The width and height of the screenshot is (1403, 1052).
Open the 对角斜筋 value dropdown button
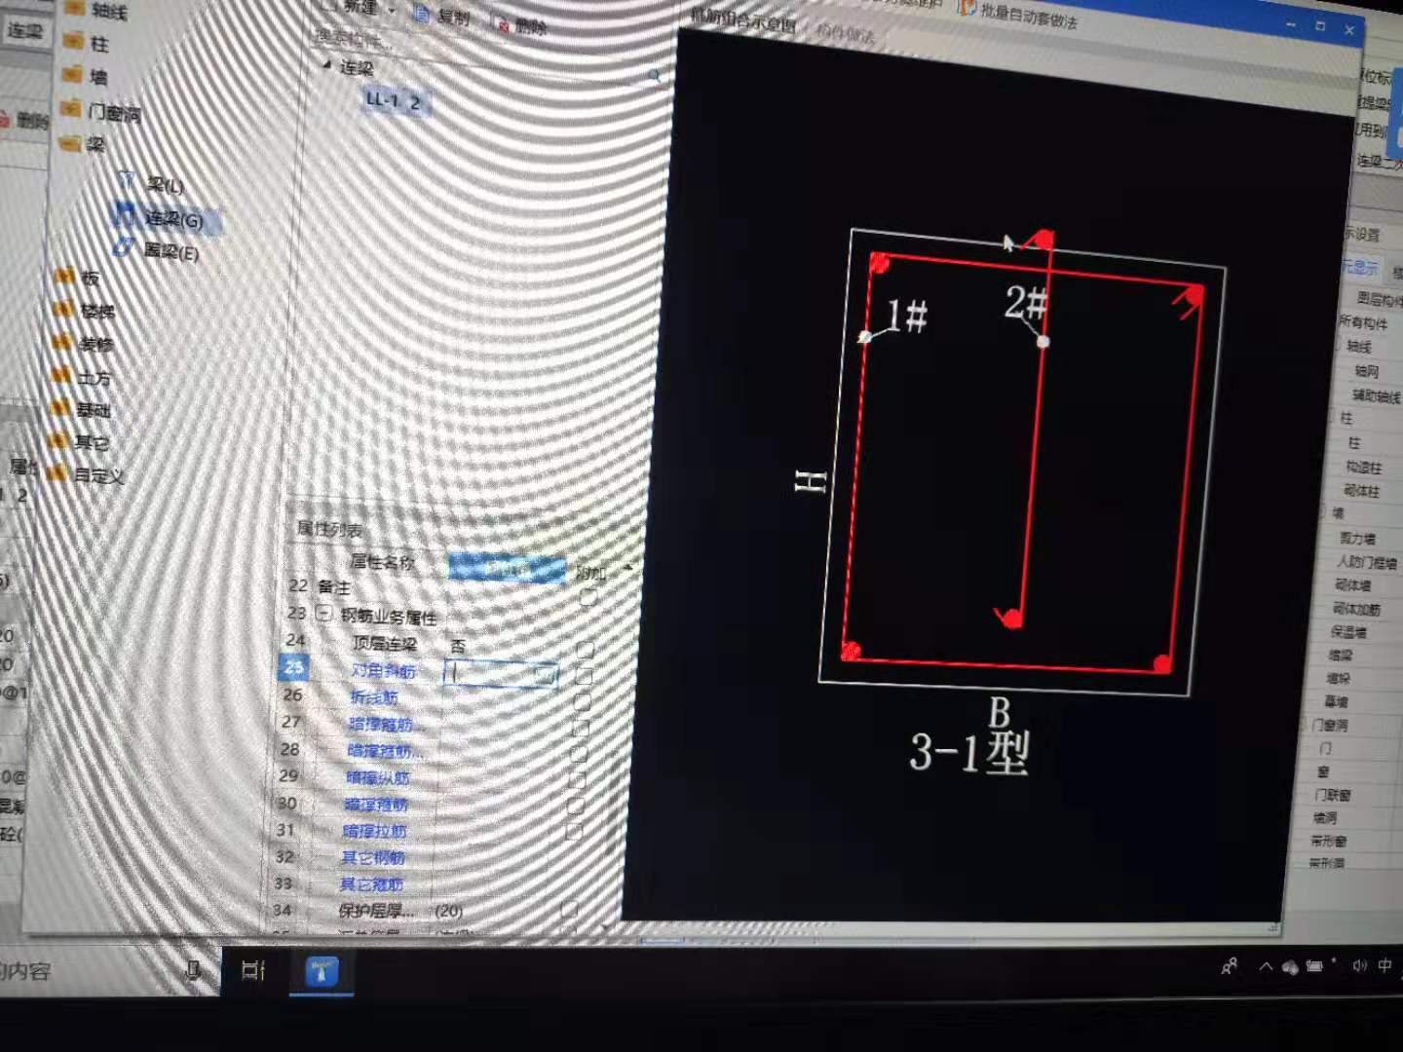pos(546,674)
